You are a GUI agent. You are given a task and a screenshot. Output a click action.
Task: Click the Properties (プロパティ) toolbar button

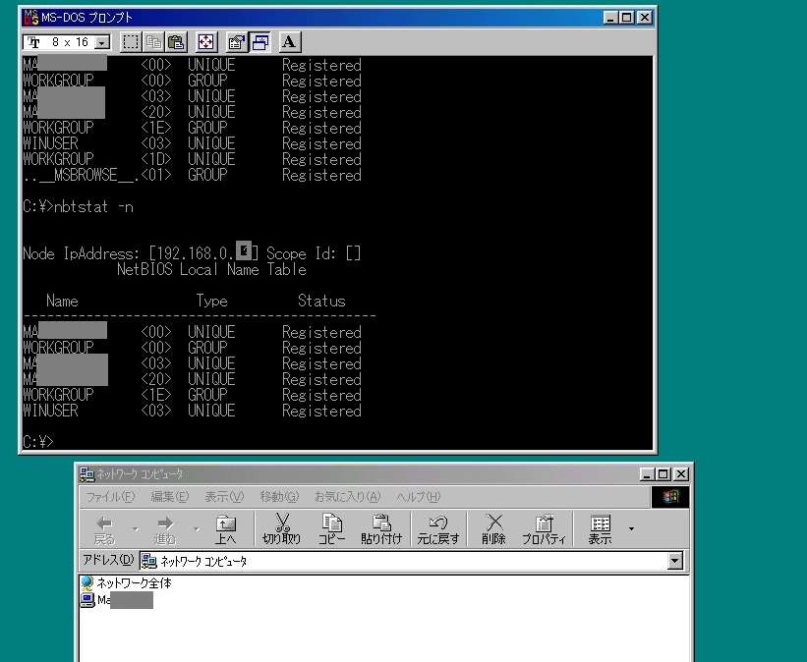coord(543,529)
